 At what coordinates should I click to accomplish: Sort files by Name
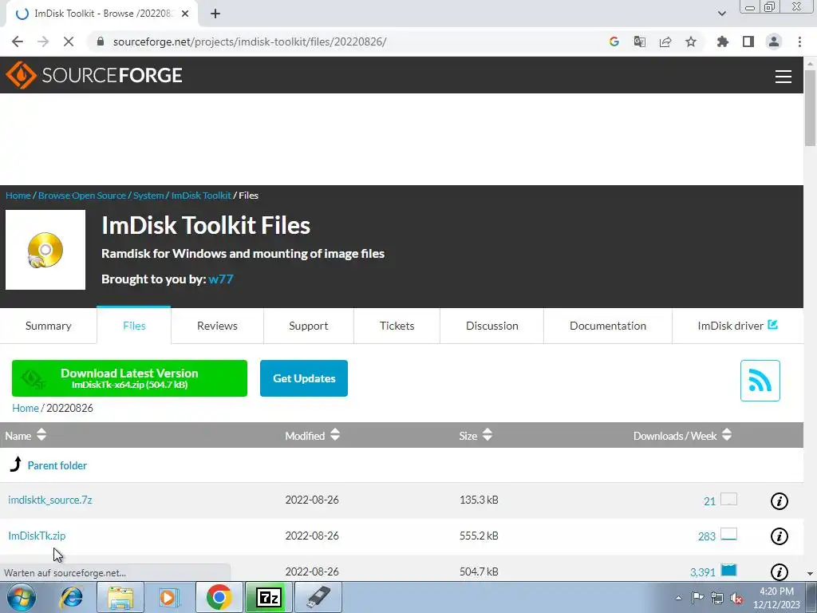tap(26, 435)
